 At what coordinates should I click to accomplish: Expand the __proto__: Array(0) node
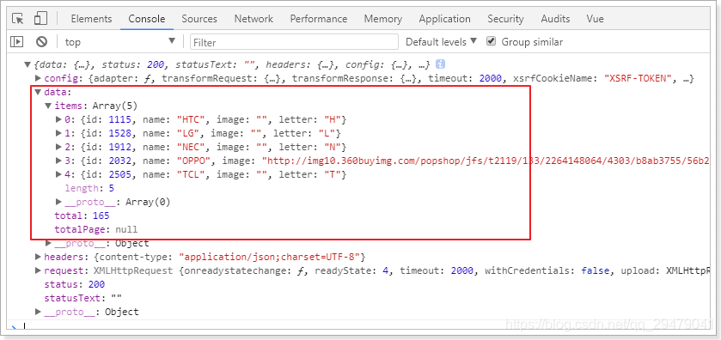coord(58,202)
